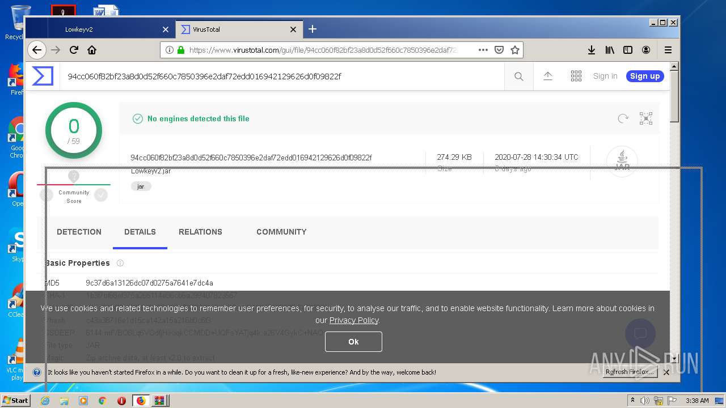Click the page scrollbar down arrow

[x=674, y=359]
